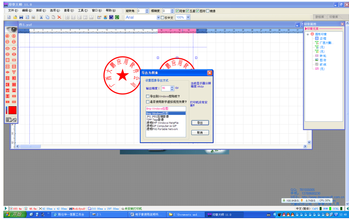The image size is (349, 220).
Task: Open the 100% zoom dropdown
Action: (188, 18)
